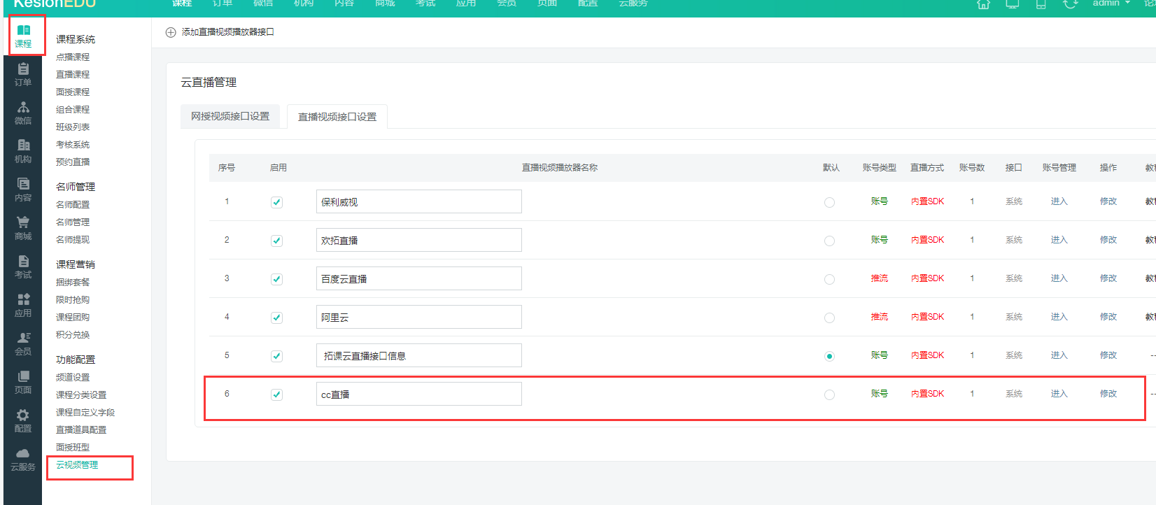Open the 订单 sidebar icon
This screenshot has height=505, width=1156.
click(23, 74)
